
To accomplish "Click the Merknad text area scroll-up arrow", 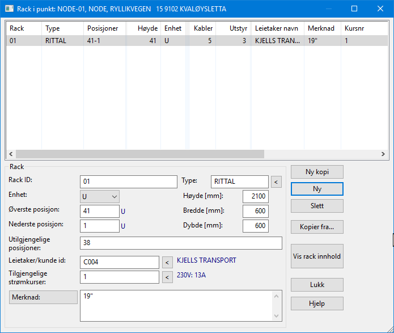I will pos(277,296).
